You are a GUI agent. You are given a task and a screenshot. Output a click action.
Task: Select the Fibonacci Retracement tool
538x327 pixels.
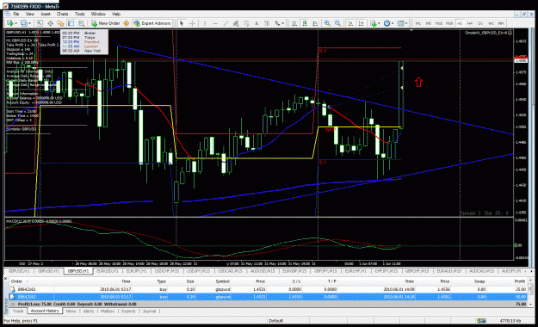coord(246,23)
